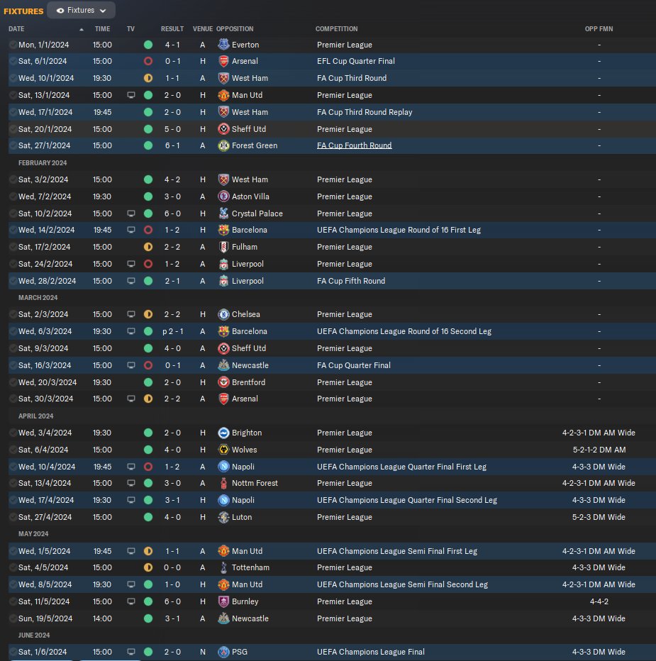
Task: Click the yellow draw indicator for Fulham match
Action: [x=148, y=247]
